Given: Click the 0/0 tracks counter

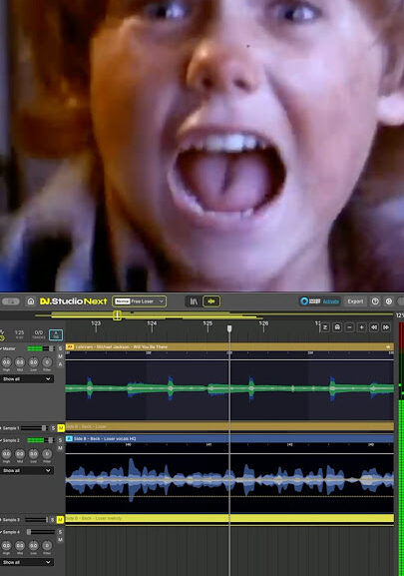Looking at the screenshot, I should tap(39, 334).
